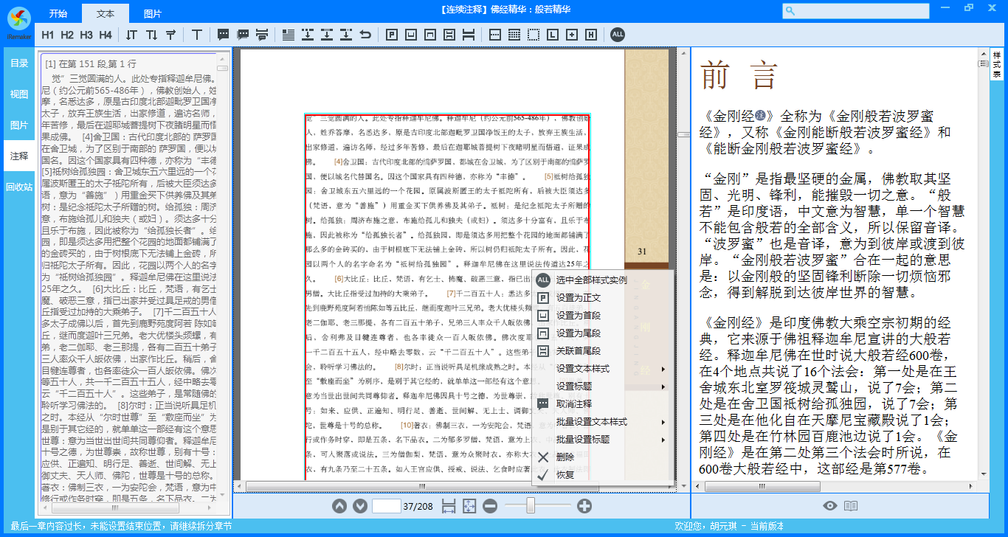Open the 目录 sidebar panel
This screenshot has height=537, width=1008.
[x=19, y=63]
